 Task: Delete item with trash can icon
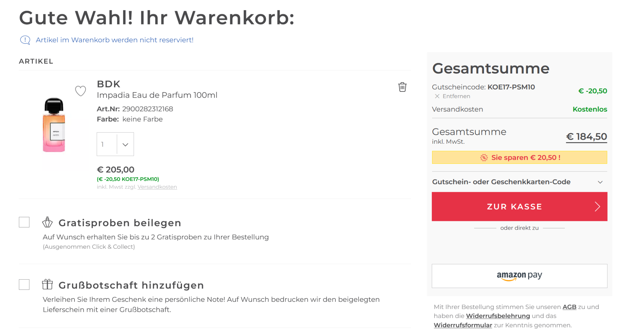[402, 87]
